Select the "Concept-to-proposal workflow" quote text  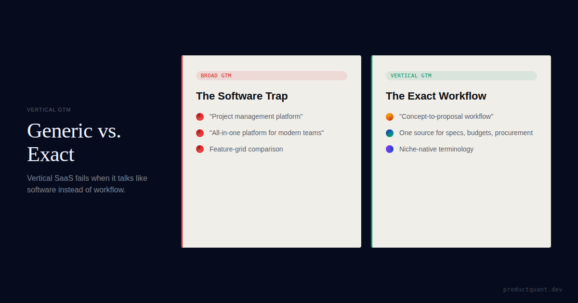click(x=446, y=116)
